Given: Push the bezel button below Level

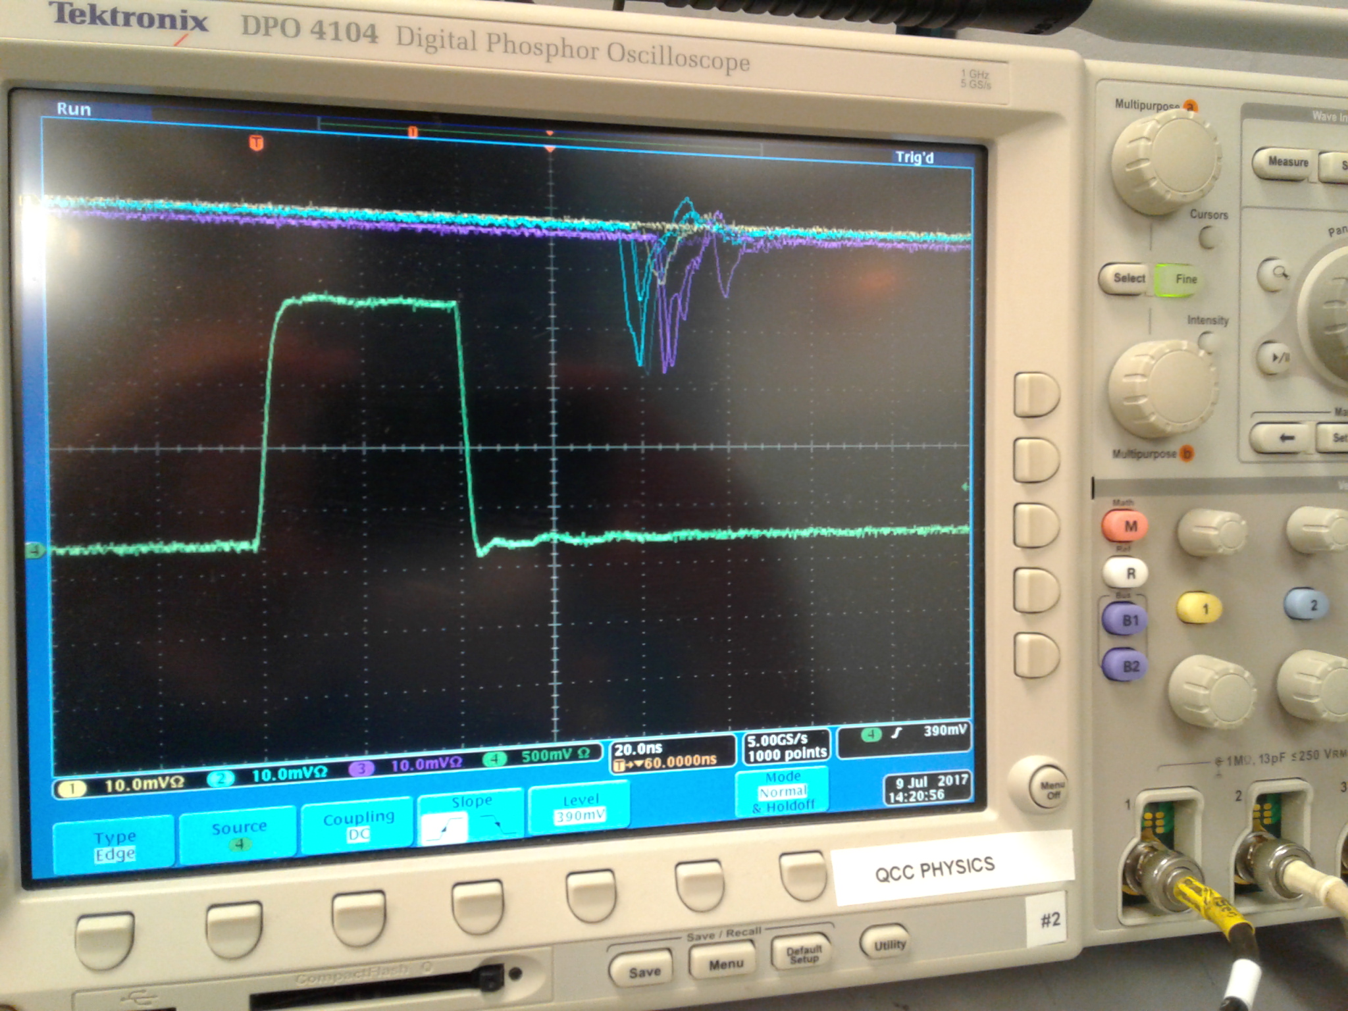Looking at the screenshot, I should 592,894.
